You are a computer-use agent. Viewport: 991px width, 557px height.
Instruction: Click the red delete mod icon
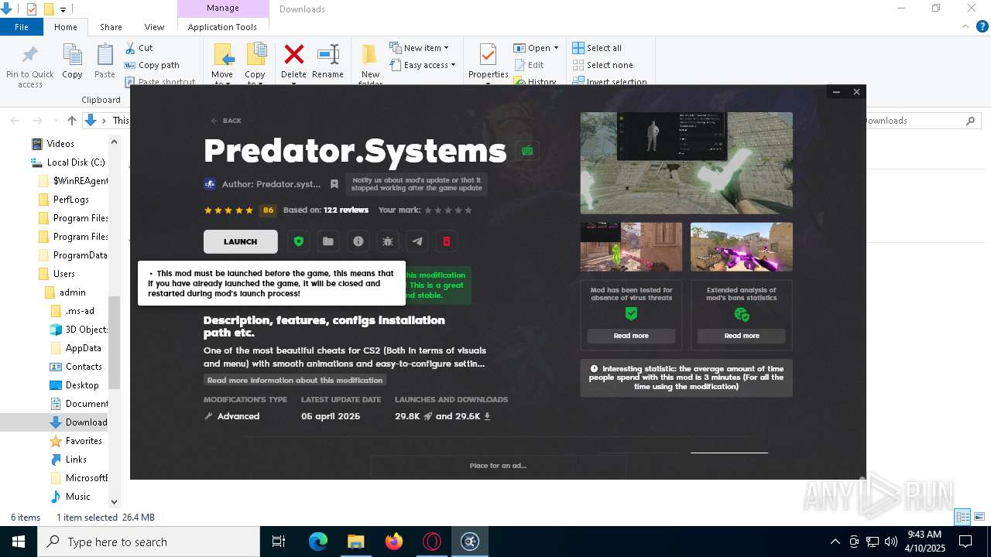(447, 241)
